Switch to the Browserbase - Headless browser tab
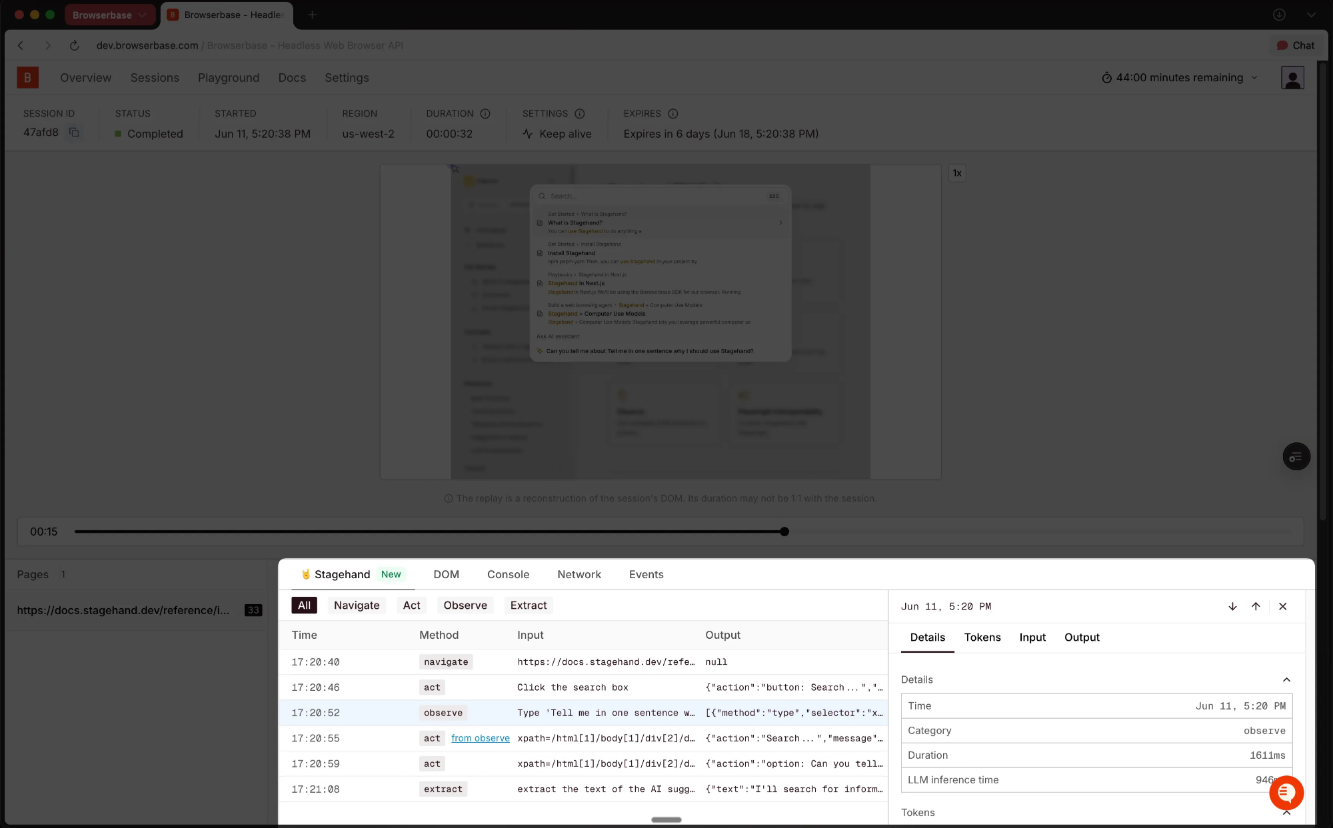The image size is (1333, 828). point(227,15)
